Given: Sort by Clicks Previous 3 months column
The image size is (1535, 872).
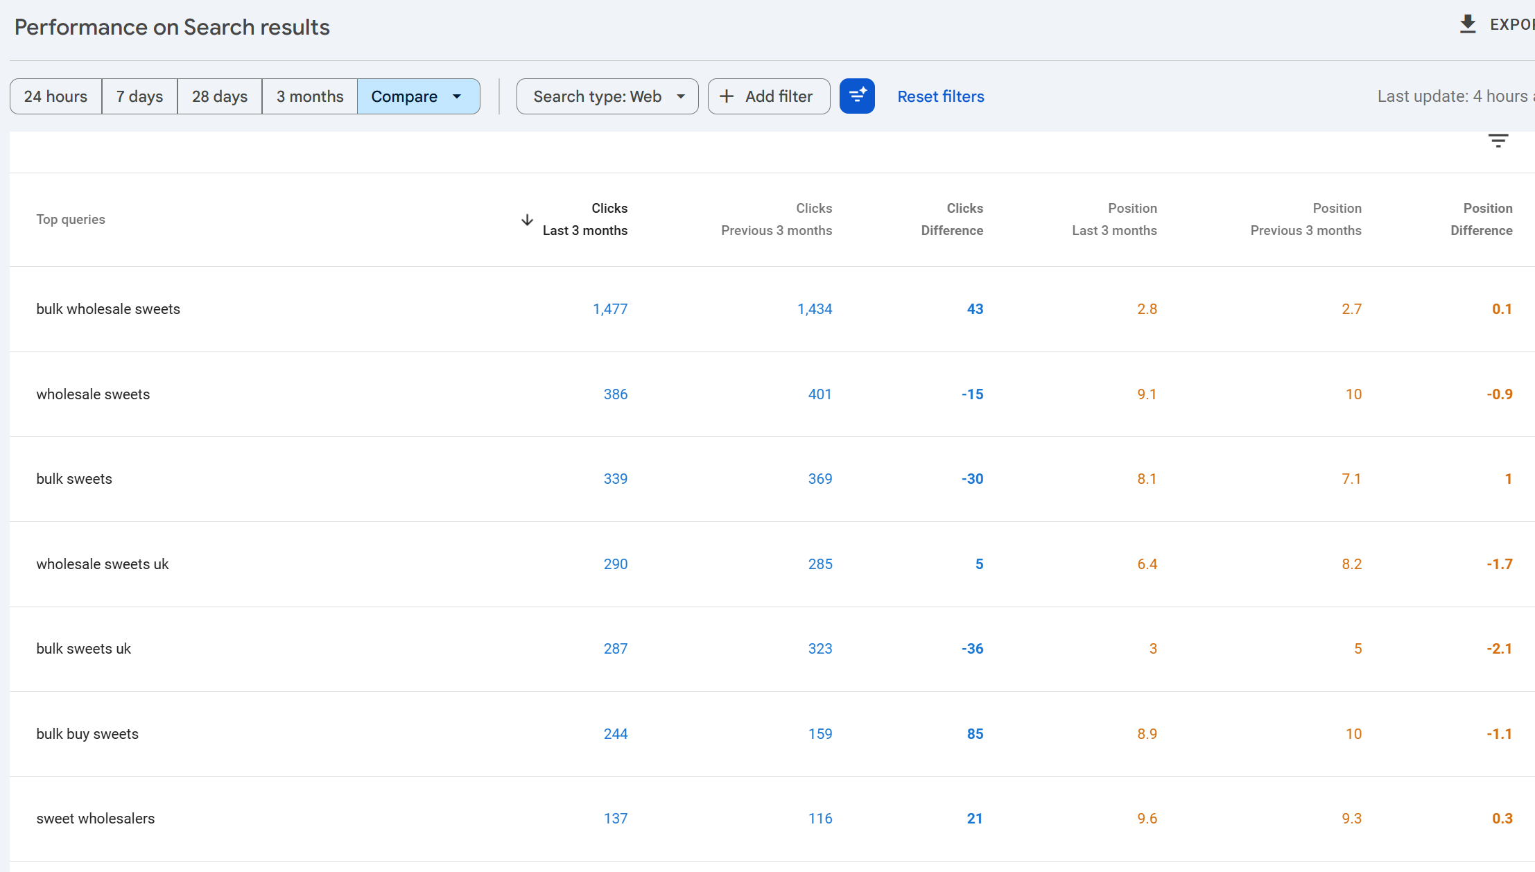Looking at the screenshot, I should pos(777,219).
